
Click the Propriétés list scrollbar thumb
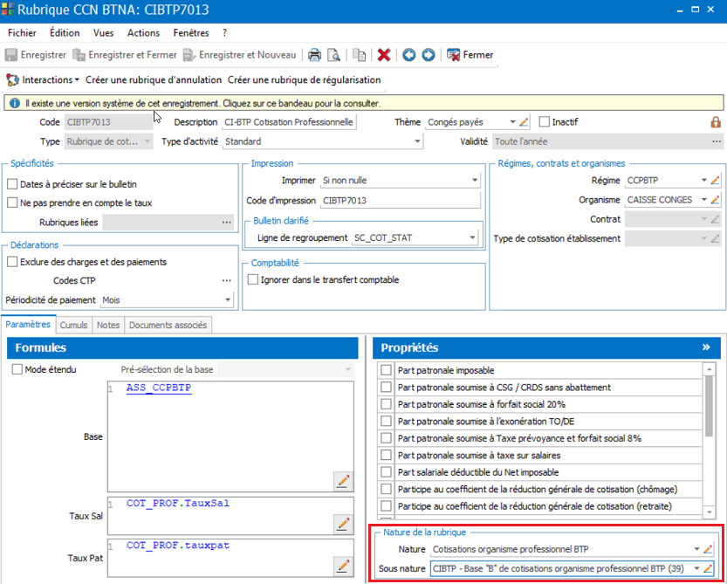coord(709,406)
